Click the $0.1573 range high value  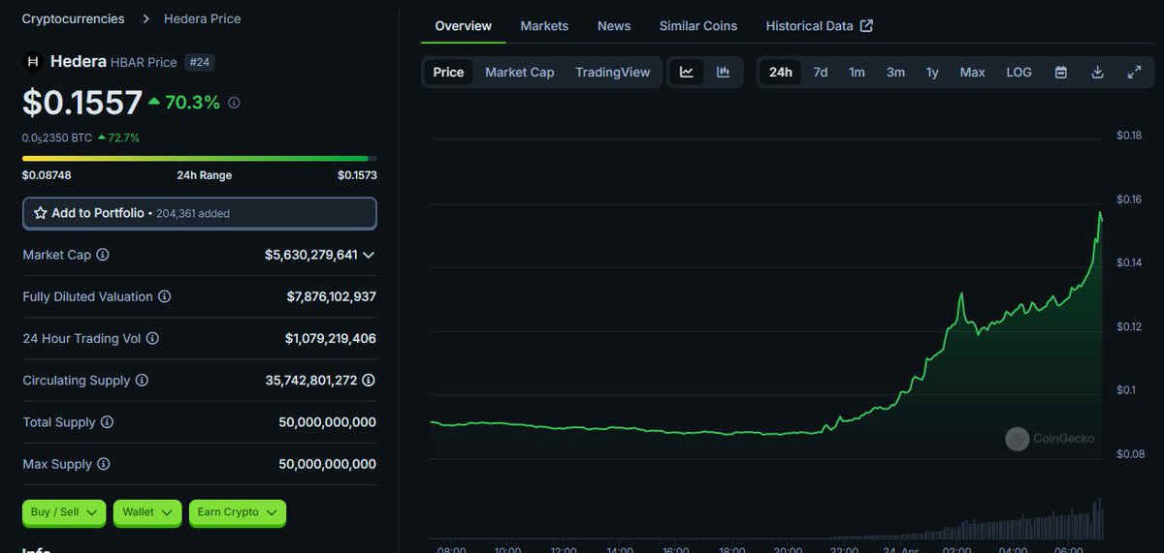click(x=357, y=175)
